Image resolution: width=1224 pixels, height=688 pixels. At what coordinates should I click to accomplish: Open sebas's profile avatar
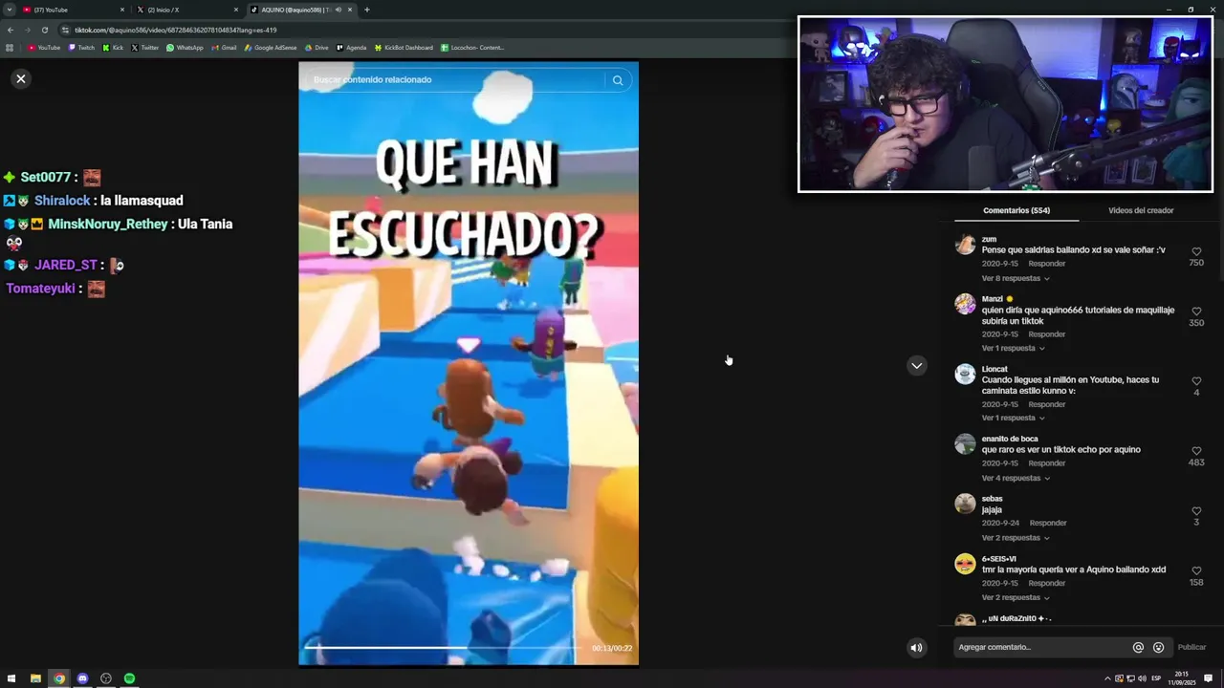965,504
